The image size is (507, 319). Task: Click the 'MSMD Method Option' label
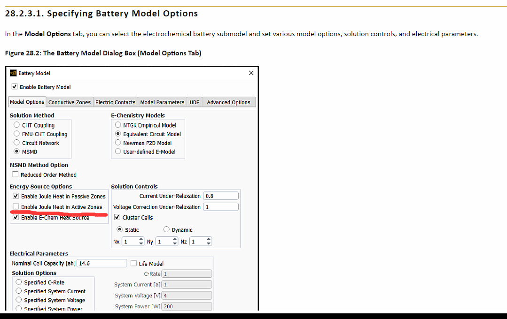(x=39, y=165)
